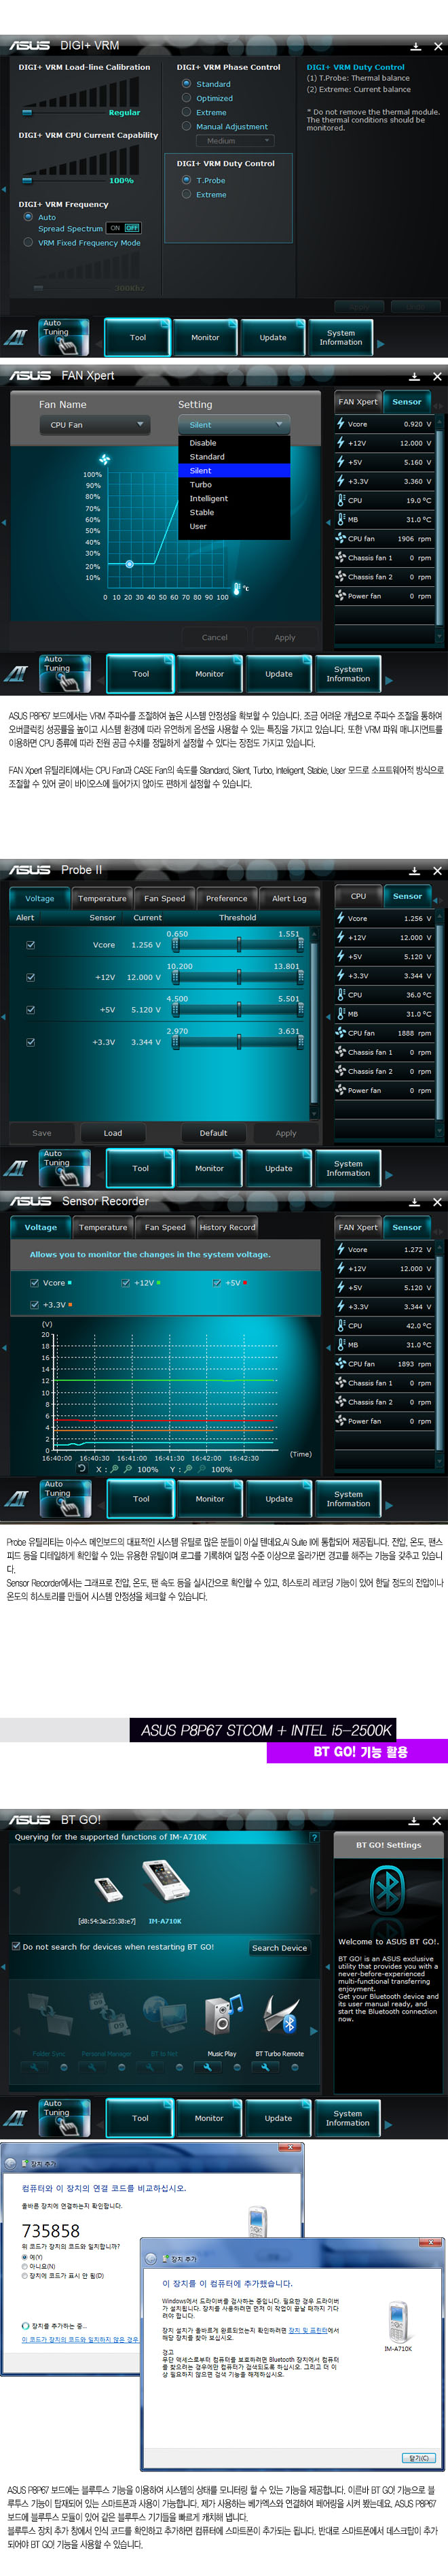The image size is (448, 2576).
Task: Click Monitor button in FAN Xpert window
Action: [210, 673]
